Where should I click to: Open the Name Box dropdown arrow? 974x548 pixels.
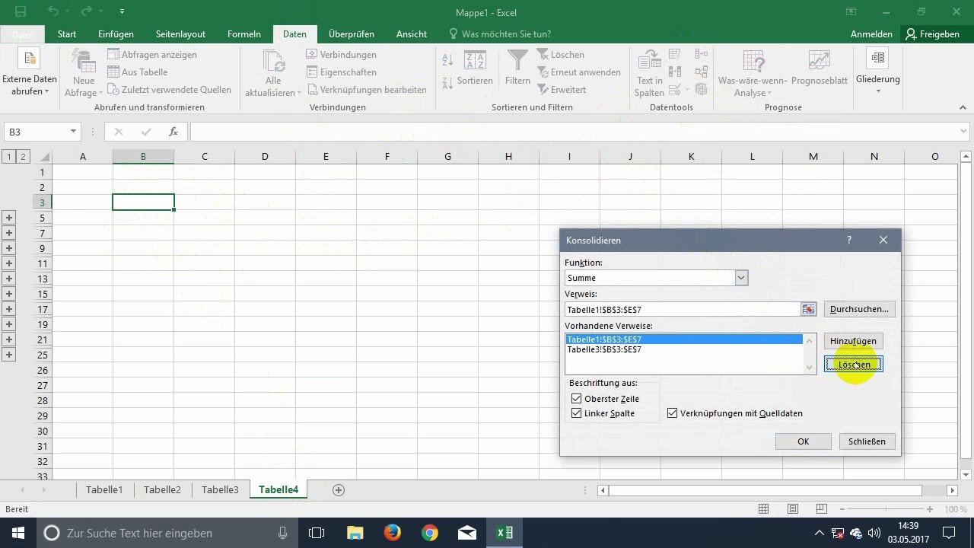(x=73, y=132)
